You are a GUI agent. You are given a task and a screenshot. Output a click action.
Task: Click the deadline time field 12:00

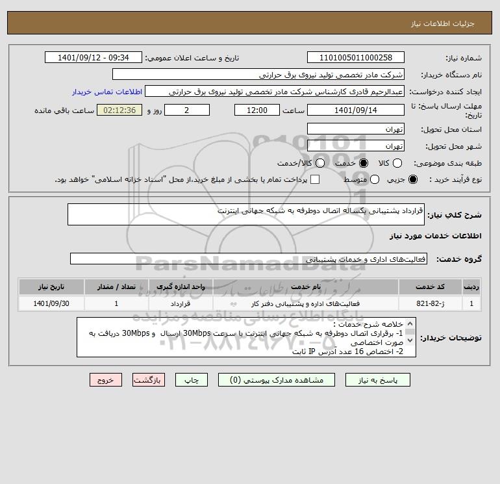tap(257, 110)
